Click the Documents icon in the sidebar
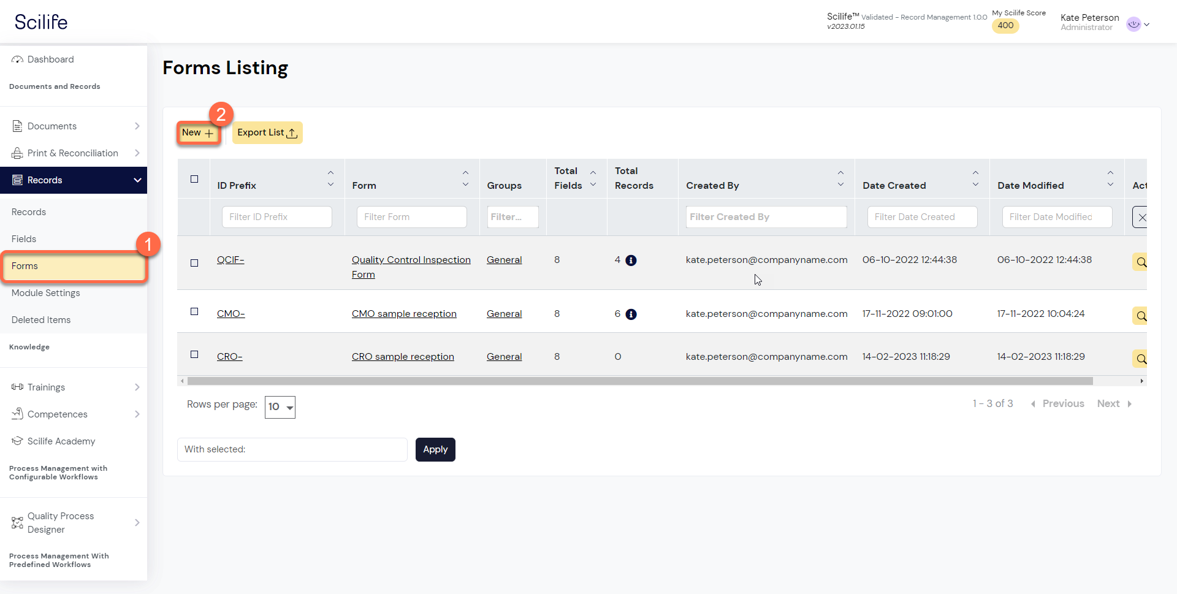This screenshot has height=594, width=1177. (x=17, y=126)
